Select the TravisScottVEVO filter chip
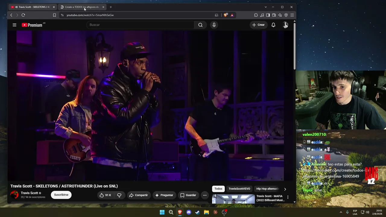This screenshot has width=386, height=217. (239, 189)
